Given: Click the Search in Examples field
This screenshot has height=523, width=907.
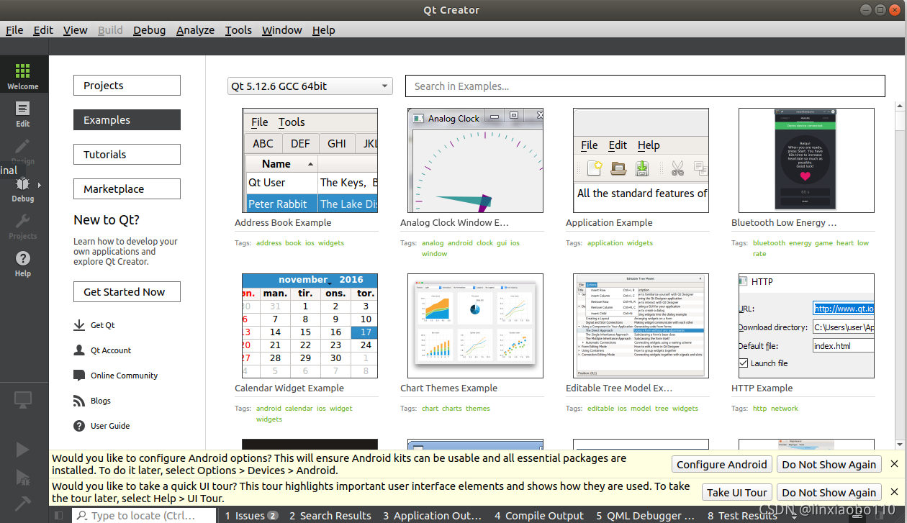Looking at the screenshot, I should tap(645, 86).
